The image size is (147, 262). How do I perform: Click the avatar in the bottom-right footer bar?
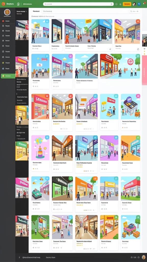point(143,257)
